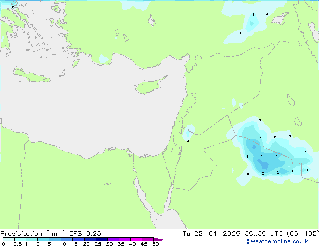This screenshot has width=319, height=246.
Task: Click legend label '50'
Action: [155, 244]
